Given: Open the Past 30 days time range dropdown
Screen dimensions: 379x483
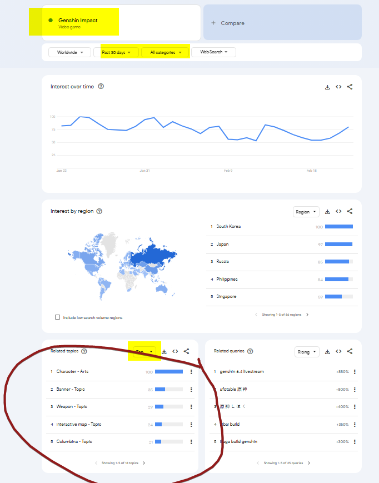Looking at the screenshot, I should (x=116, y=52).
